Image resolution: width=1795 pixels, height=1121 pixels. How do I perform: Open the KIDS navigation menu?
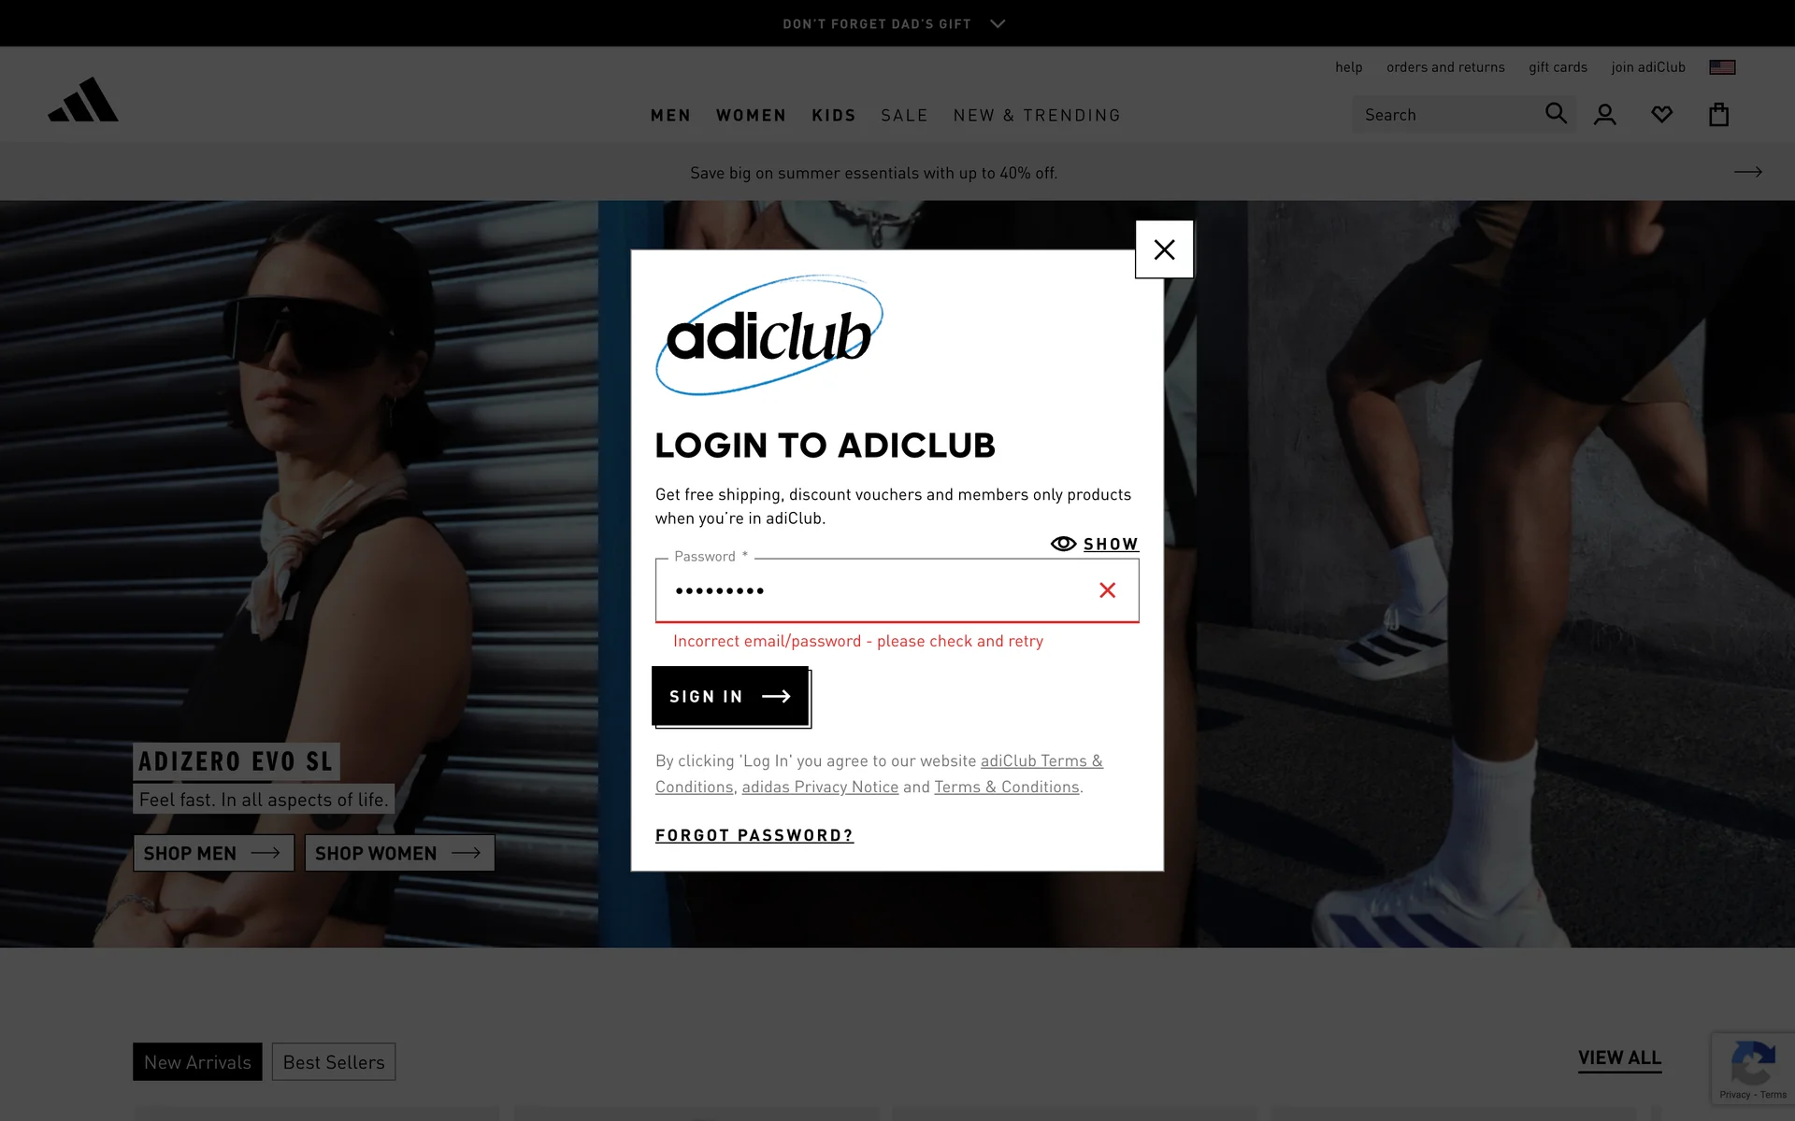833,115
